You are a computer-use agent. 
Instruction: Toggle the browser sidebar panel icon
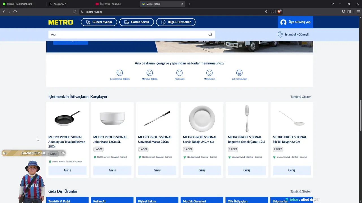[349, 12]
